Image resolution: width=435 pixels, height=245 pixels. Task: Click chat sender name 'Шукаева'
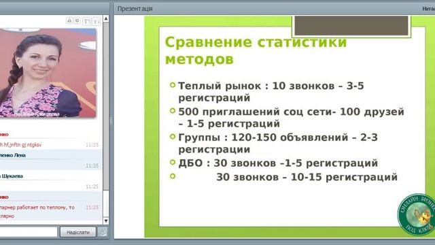pos(12,176)
